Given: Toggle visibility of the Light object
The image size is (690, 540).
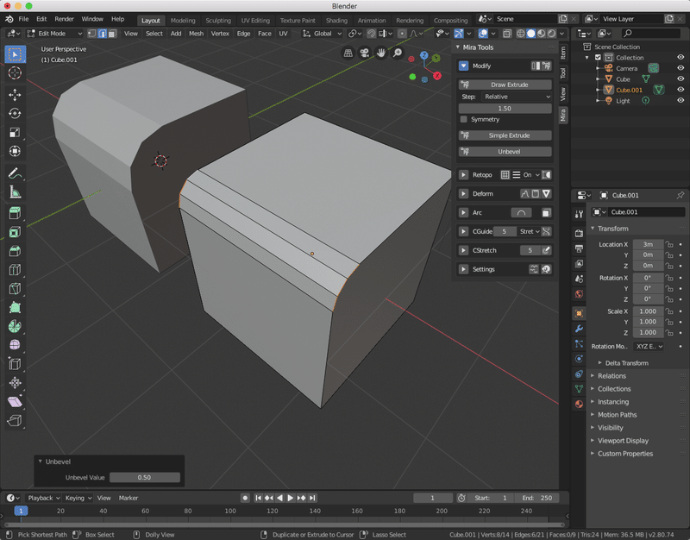Looking at the screenshot, I should click(x=681, y=100).
